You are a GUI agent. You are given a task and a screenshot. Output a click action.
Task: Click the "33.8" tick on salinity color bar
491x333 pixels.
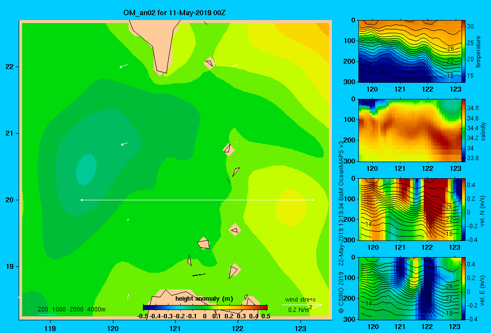(473, 158)
